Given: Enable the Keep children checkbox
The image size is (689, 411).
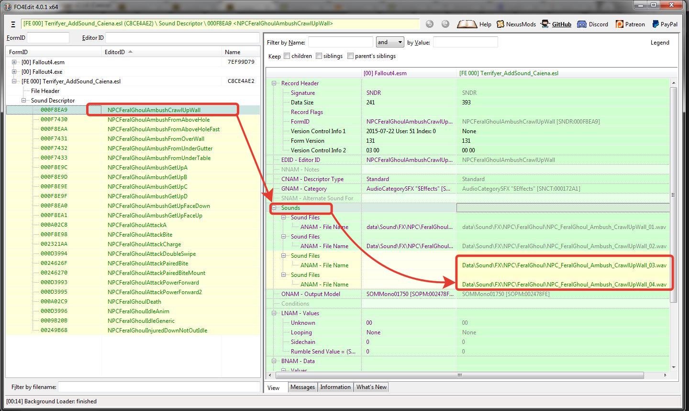Looking at the screenshot, I should tap(287, 56).
